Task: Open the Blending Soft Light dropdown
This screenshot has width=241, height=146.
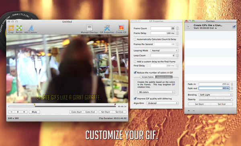Action: [x=216, y=95]
